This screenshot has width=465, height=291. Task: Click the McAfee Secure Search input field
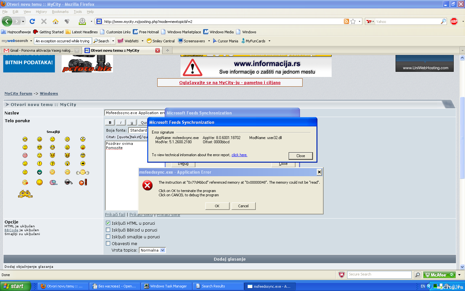pos(379,275)
